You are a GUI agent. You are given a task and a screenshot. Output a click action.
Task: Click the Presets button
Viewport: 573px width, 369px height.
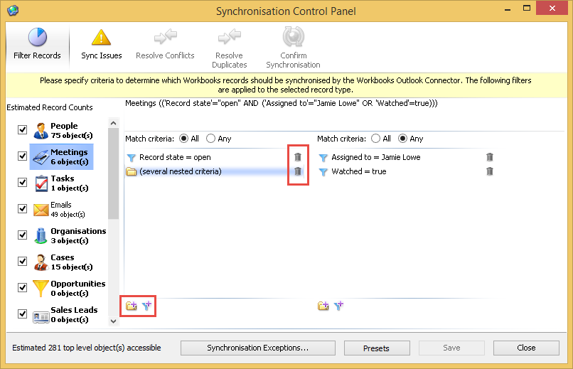(x=377, y=348)
